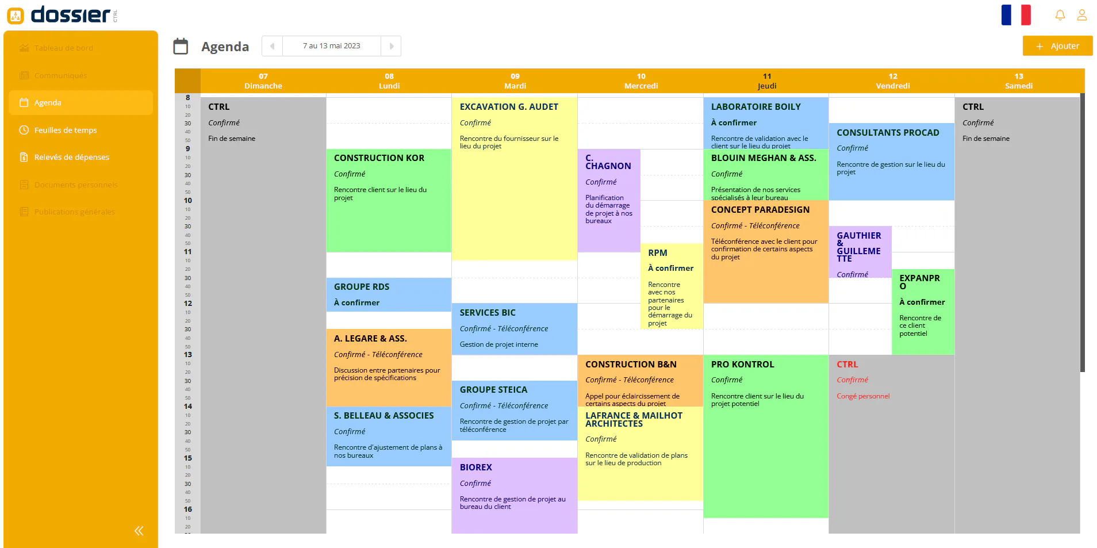Select the Mercredi 10 column header
1097x548 pixels.
pyautogui.click(x=641, y=81)
